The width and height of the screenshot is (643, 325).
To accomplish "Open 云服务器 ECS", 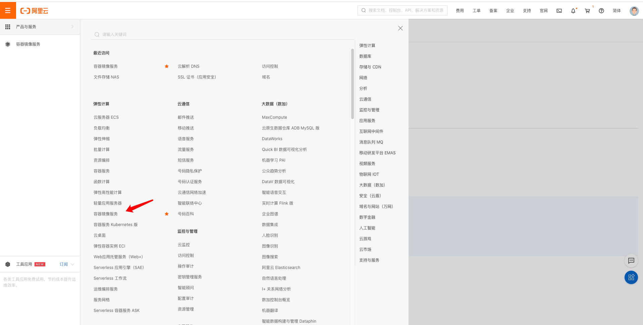I will click(x=106, y=117).
